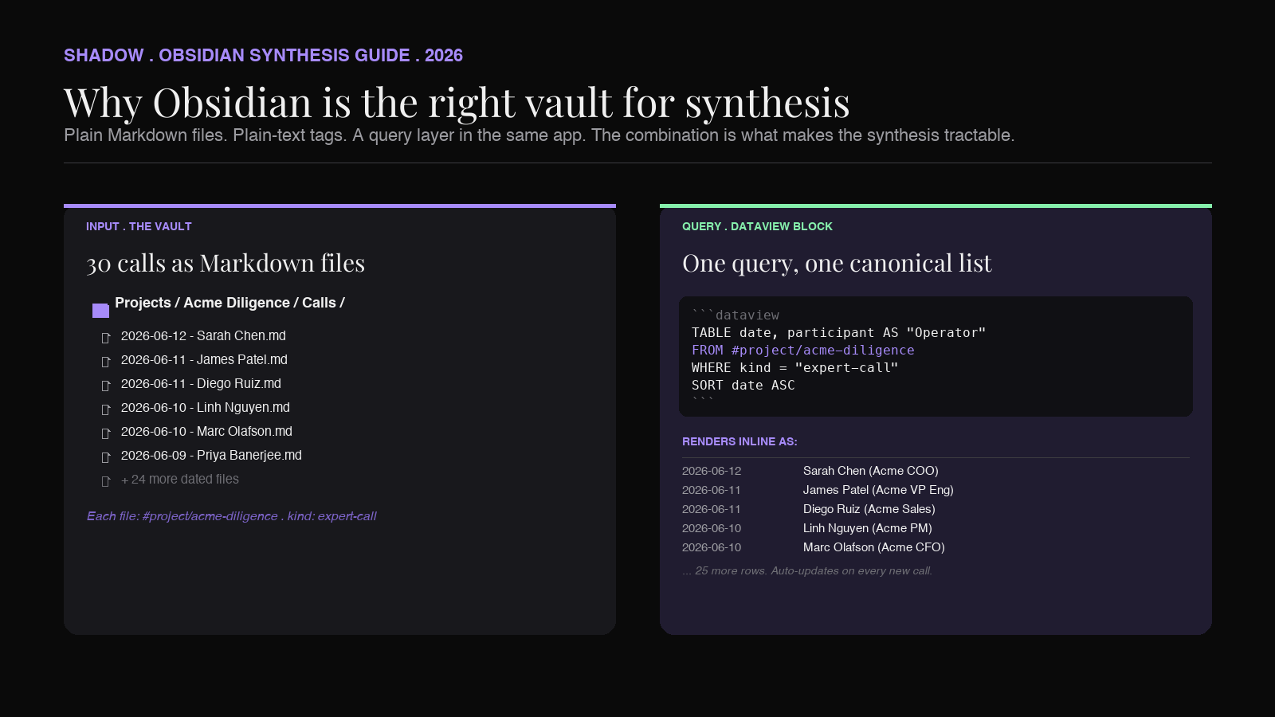The height and width of the screenshot is (717, 1275).
Task: Open '2026-06-11 - Diego Ruiz.md' file
Action: point(201,384)
